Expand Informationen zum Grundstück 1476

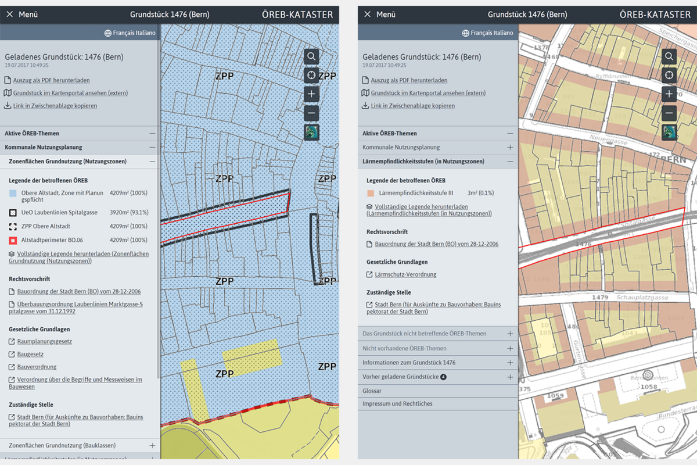[510, 363]
